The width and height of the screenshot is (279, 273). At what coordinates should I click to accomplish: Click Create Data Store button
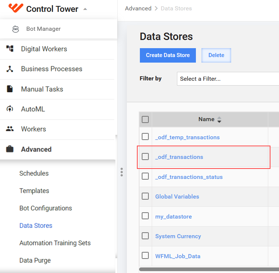[168, 55]
